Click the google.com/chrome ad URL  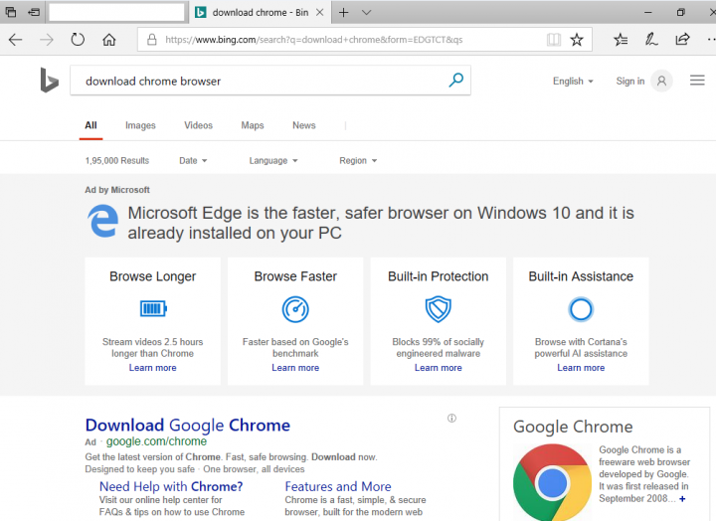(x=156, y=441)
